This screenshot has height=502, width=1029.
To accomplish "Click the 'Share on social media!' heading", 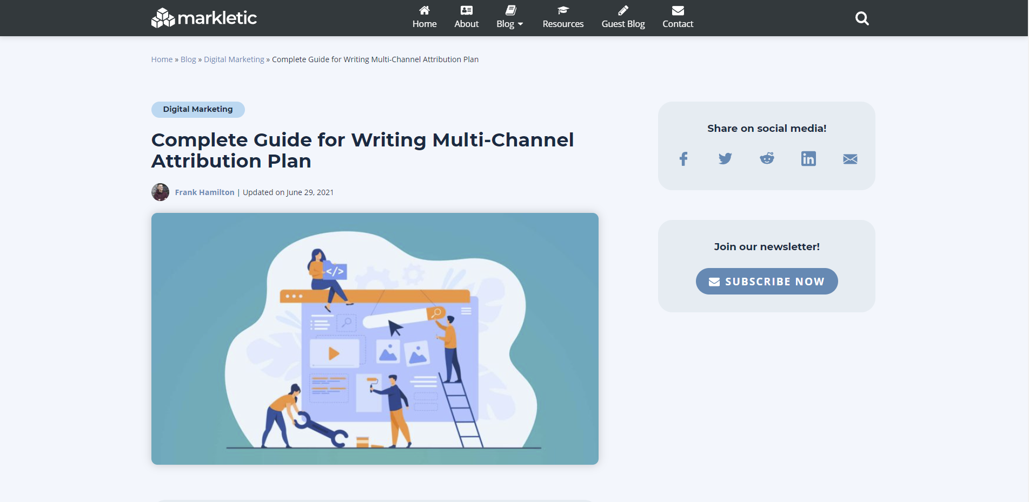I will pyautogui.click(x=767, y=129).
